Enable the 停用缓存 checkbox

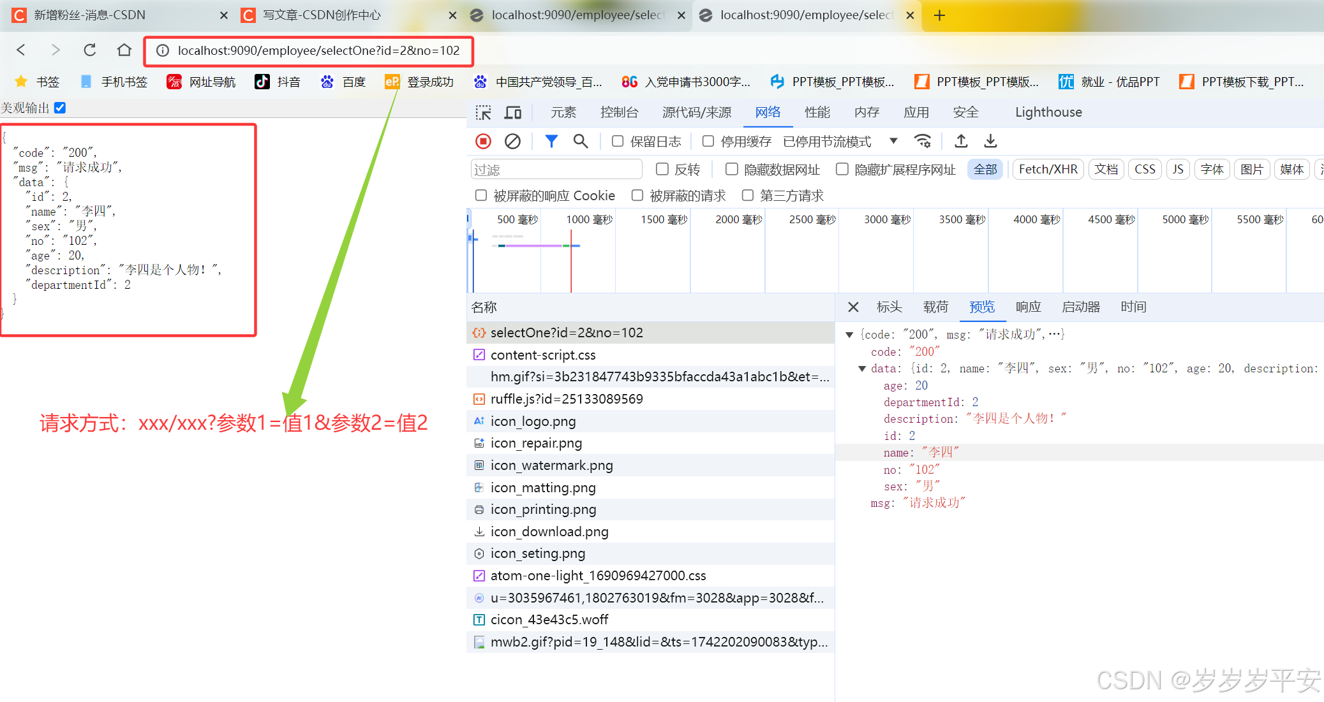click(x=708, y=141)
